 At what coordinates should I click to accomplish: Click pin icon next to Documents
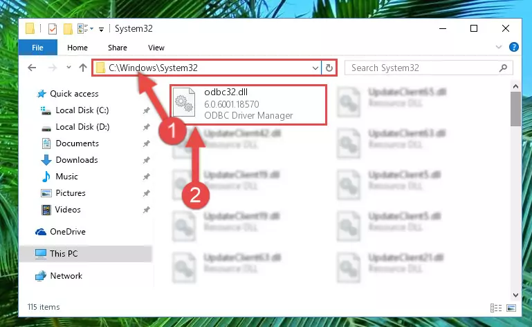click(146, 143)
